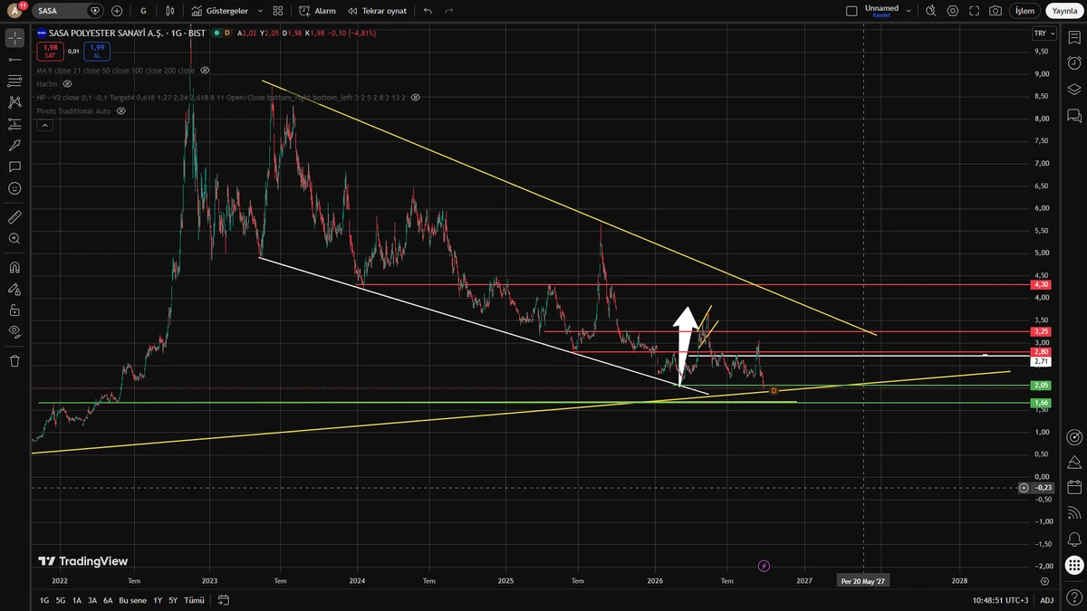Select the ruler measure tool
Screen dimensions: 1087x611
(14, 217)
